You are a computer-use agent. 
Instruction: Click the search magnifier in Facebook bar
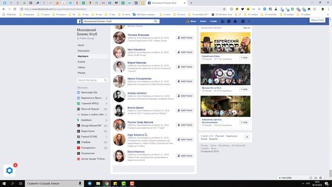156,21
